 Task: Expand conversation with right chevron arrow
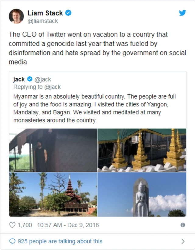183,241
